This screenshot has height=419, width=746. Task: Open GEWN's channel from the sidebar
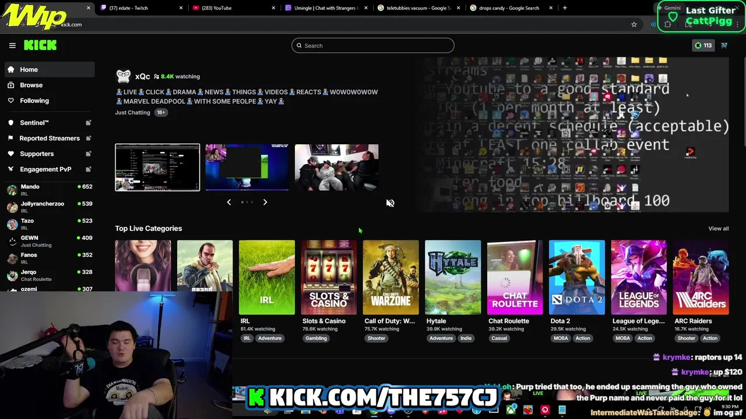49,241
